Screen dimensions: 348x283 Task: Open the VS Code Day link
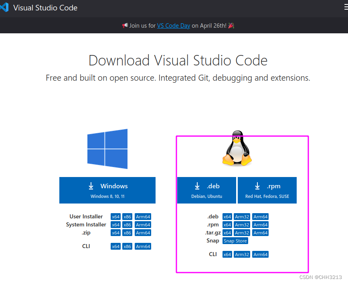173,26
